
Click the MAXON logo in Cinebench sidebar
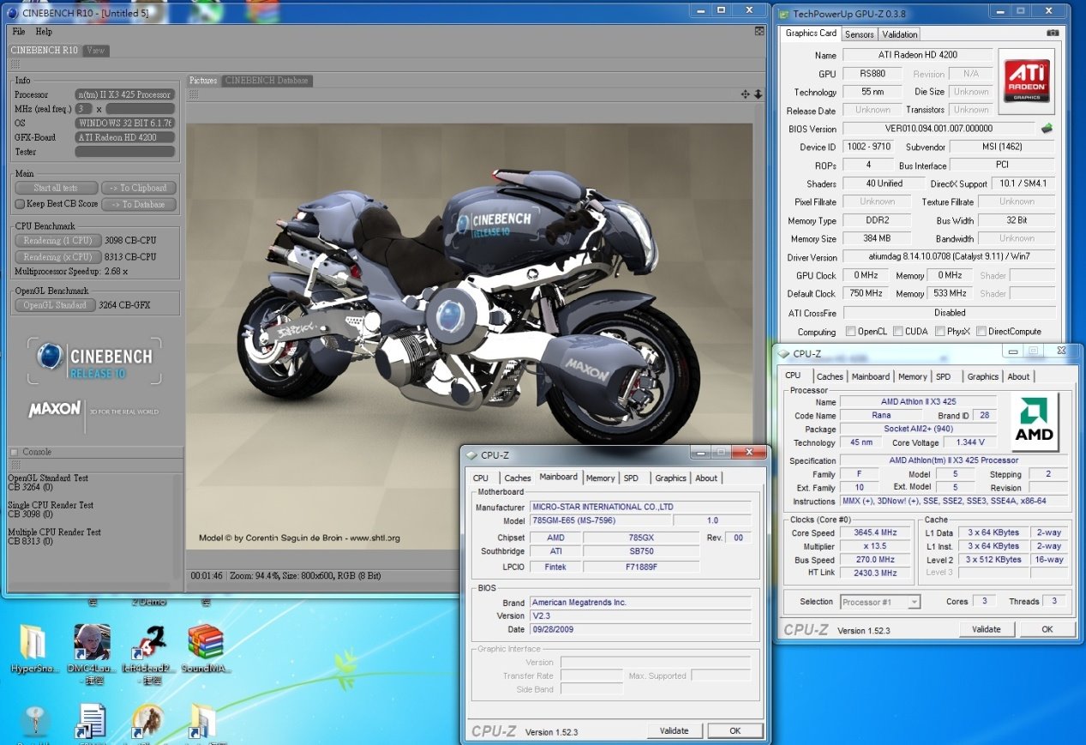tap(55, 410)
